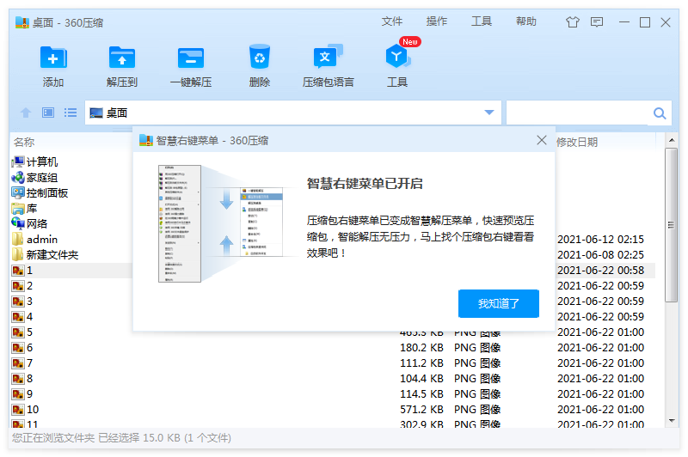
Task: Open the feedback message icon in title bar
Action: (x=597, y=22)
